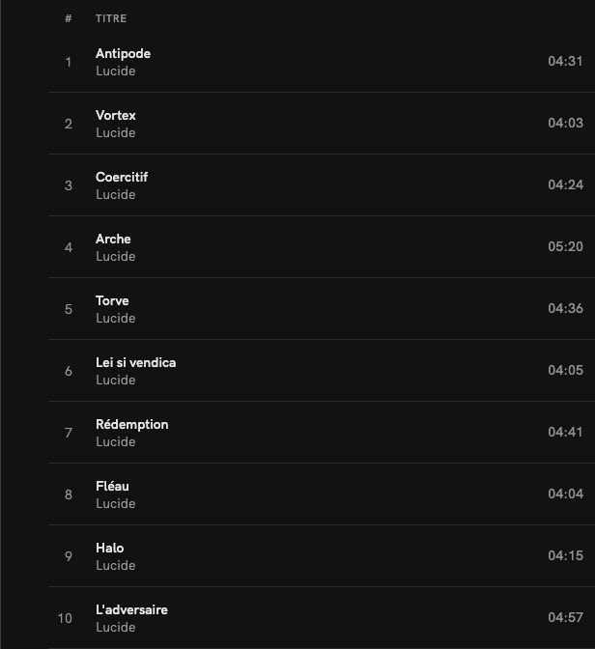
Task: Click Lucide artist name below Arche
Action: pos(115,257)
